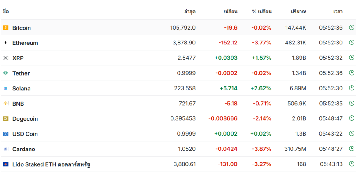Open the Bitcoin link
Image resolution: width=356 pixels, height=173 pixels.
point(22,28)
